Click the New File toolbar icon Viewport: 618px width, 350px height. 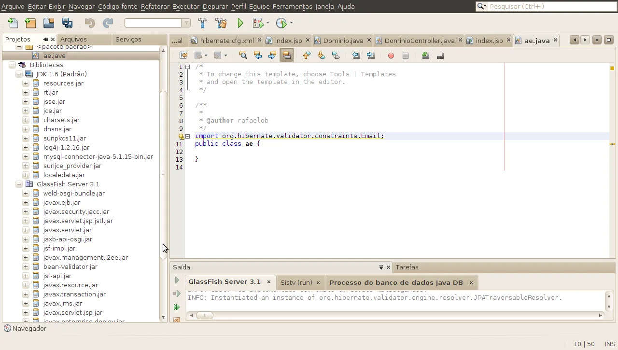[13, 23]
